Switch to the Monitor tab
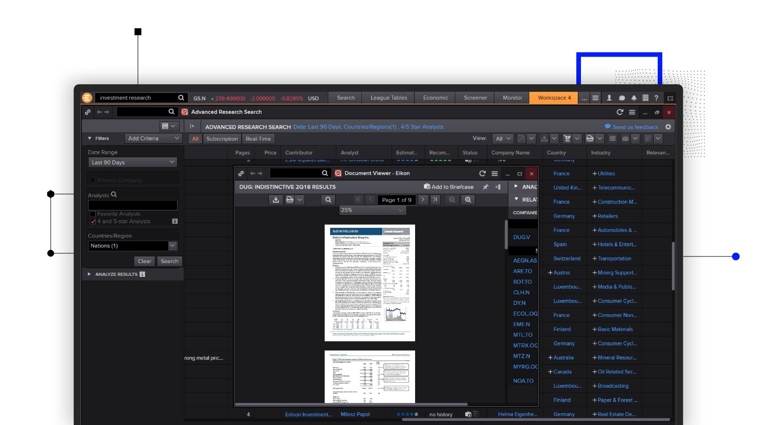757x425 pixels. [512, 98]
